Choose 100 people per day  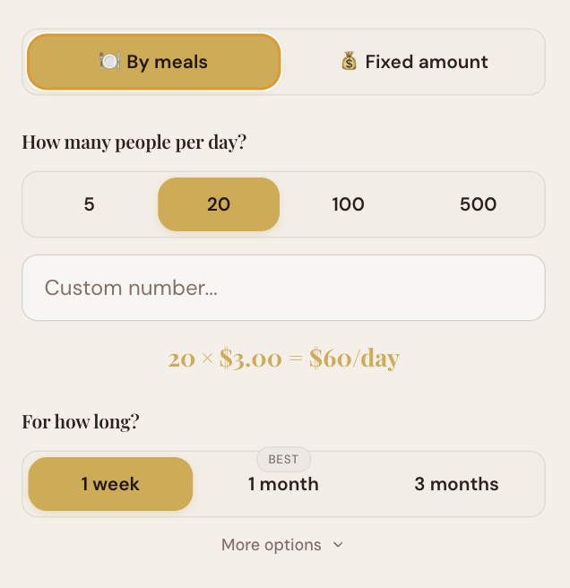(x=348, y=204)
